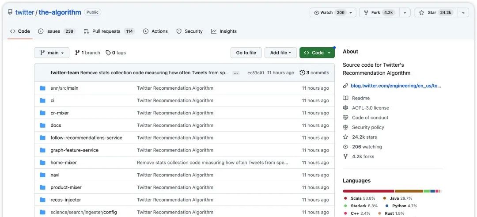Click the eye icon next to 206 watching
The image size is (477, 217).
coord(345,147)
